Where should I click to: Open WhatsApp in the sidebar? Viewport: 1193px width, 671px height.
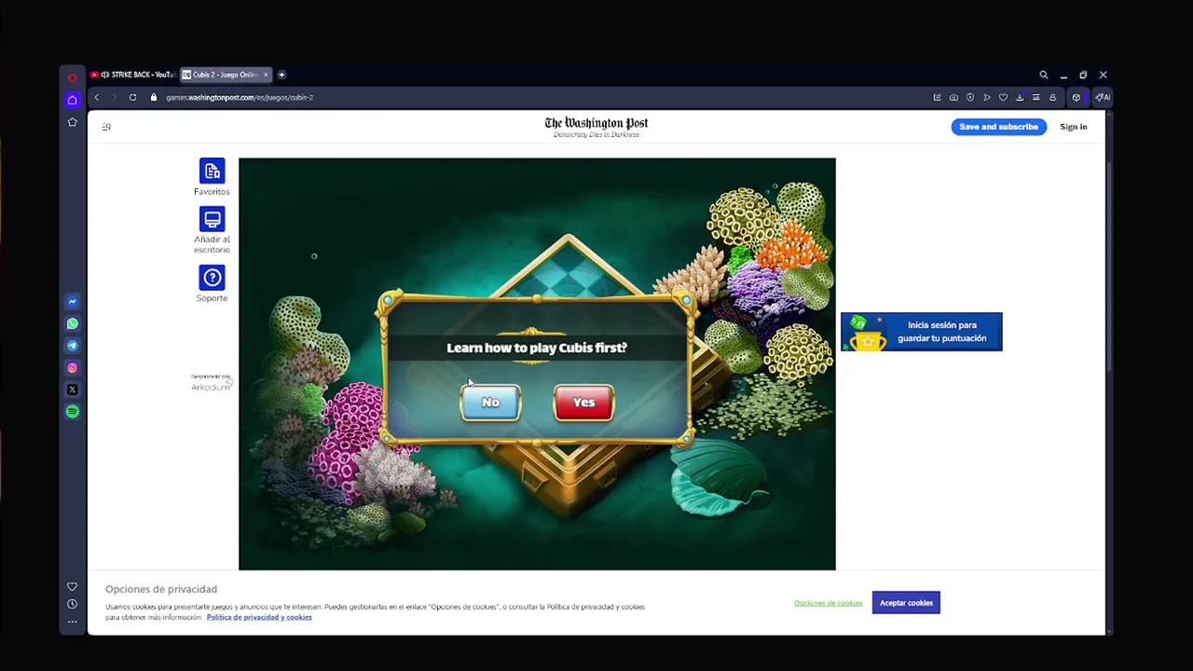pos(72,323)
